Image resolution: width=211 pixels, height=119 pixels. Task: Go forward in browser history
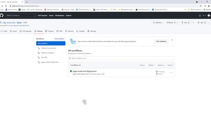coord(2,6)
